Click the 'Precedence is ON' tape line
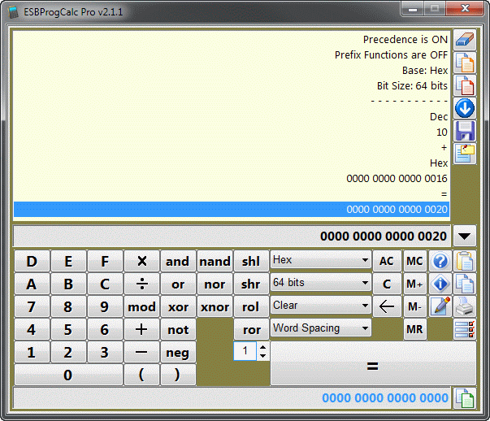Screen dimensions: 490x421 (x=405, y=39)
